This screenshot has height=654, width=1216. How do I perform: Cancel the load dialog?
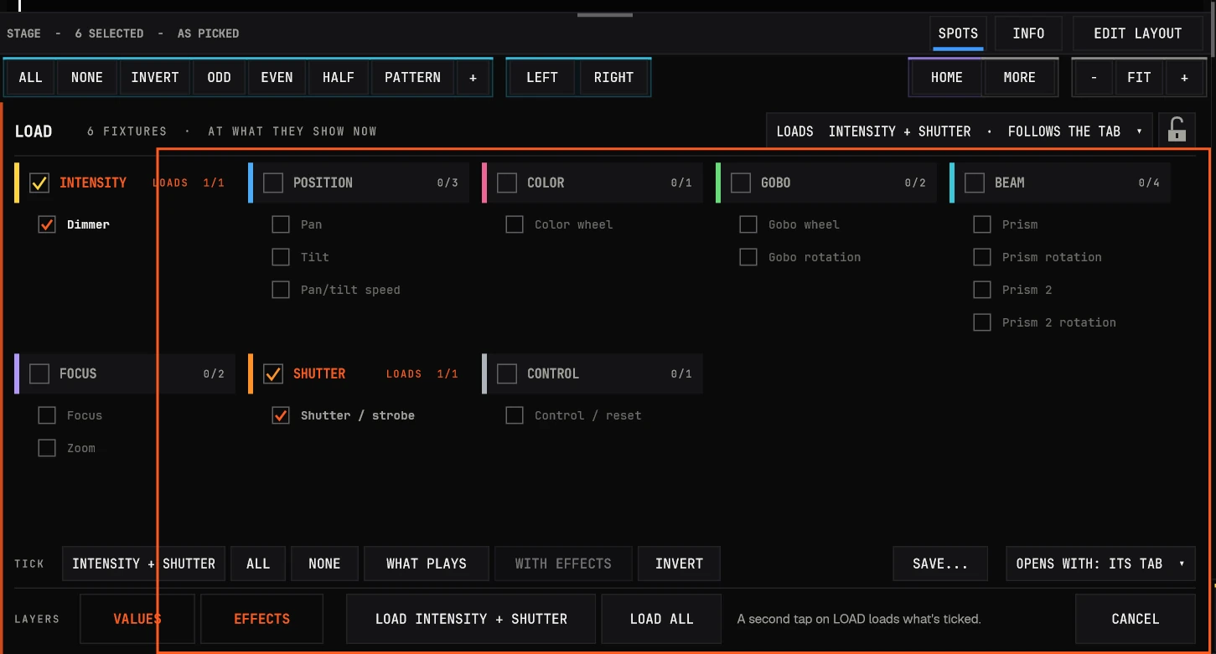1135,619
